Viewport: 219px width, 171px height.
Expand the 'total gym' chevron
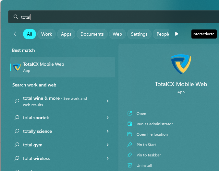pyautogui.click(x=107, y=145)
